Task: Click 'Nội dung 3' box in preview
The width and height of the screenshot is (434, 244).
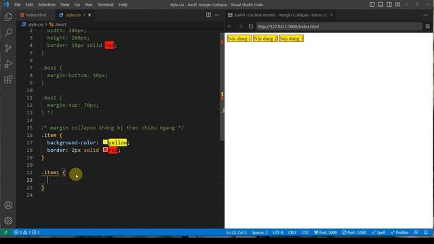Action: pos(291,39)
